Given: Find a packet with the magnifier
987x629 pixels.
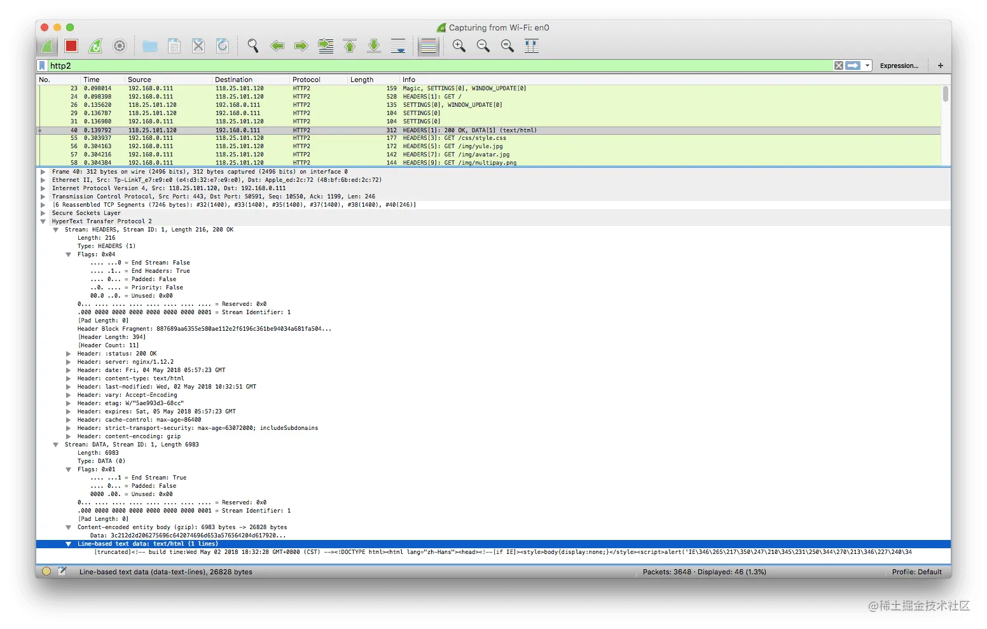Looking at the screenshot, I should [x=253, y=46].
